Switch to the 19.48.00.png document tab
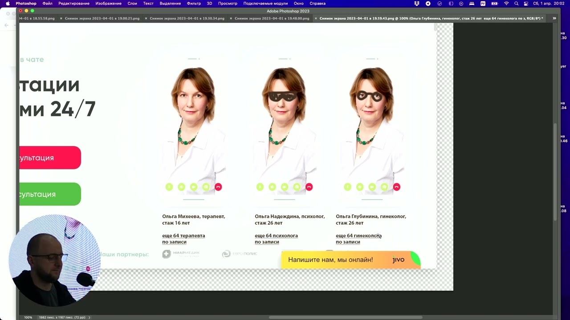This screenshot has width=570, height=320. pos(272,19)
